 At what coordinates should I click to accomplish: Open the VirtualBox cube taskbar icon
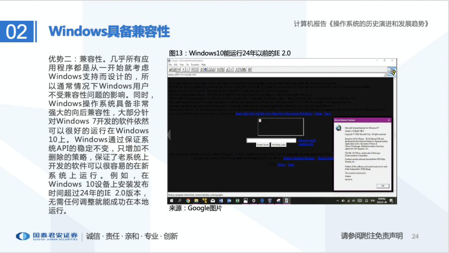[x=270, y=201]
